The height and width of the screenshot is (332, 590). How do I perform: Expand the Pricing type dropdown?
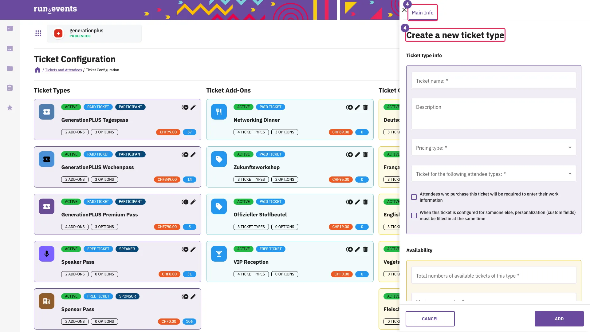pyautogui.click(x=494, y=148)
